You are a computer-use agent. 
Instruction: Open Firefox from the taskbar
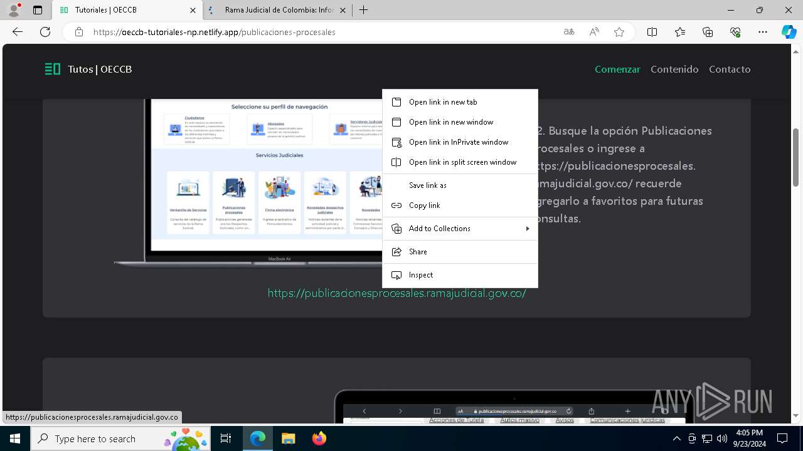[319, 438]
